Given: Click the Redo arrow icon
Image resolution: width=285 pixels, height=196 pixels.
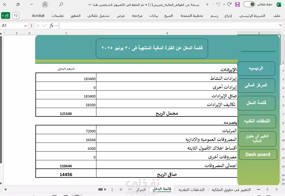Looking at the screenshot, I should [x=230, y=4].
